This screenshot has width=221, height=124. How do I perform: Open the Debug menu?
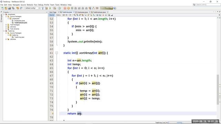(x=41, y=5)
